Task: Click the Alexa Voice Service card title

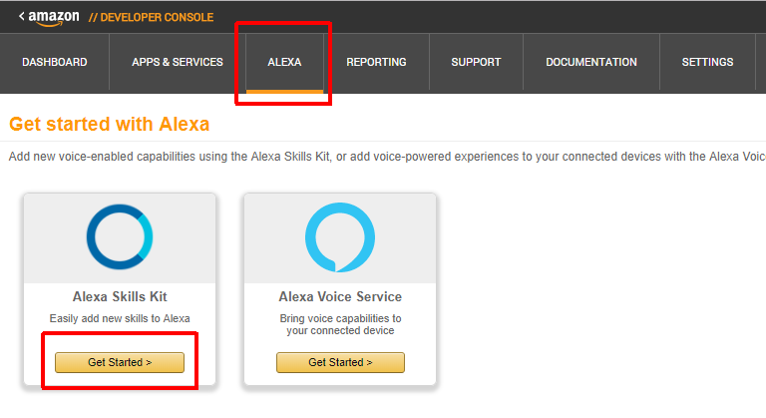Action: [x=340, y=297]
